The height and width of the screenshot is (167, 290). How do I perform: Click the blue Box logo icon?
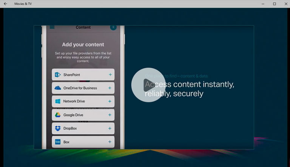click(x=58, y=142)
